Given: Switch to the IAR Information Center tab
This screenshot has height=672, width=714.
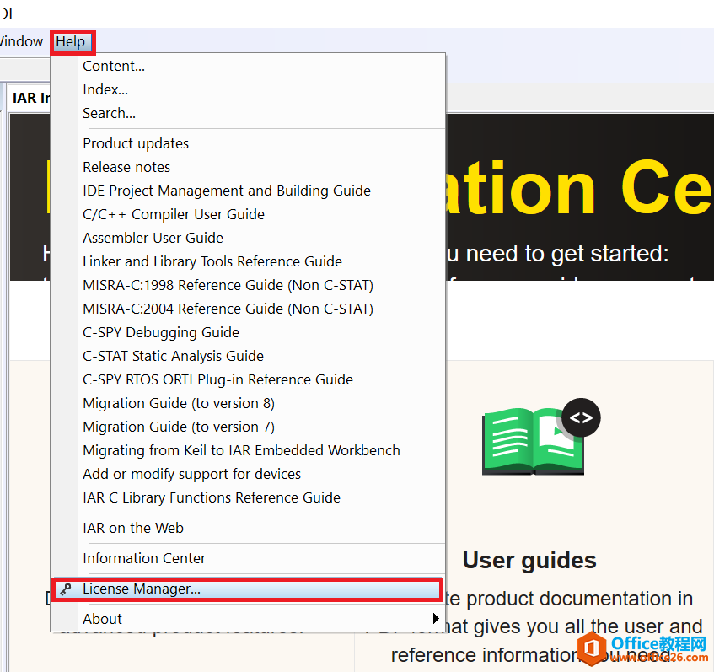Looking at the screenshot, I should point(30,98).
